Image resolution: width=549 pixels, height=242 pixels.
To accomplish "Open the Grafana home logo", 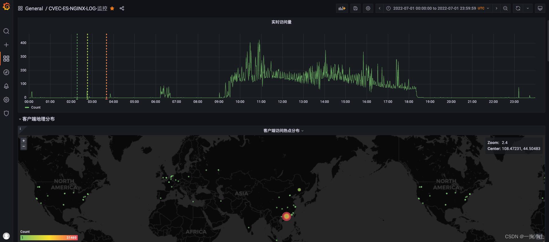I will (6, 6).
